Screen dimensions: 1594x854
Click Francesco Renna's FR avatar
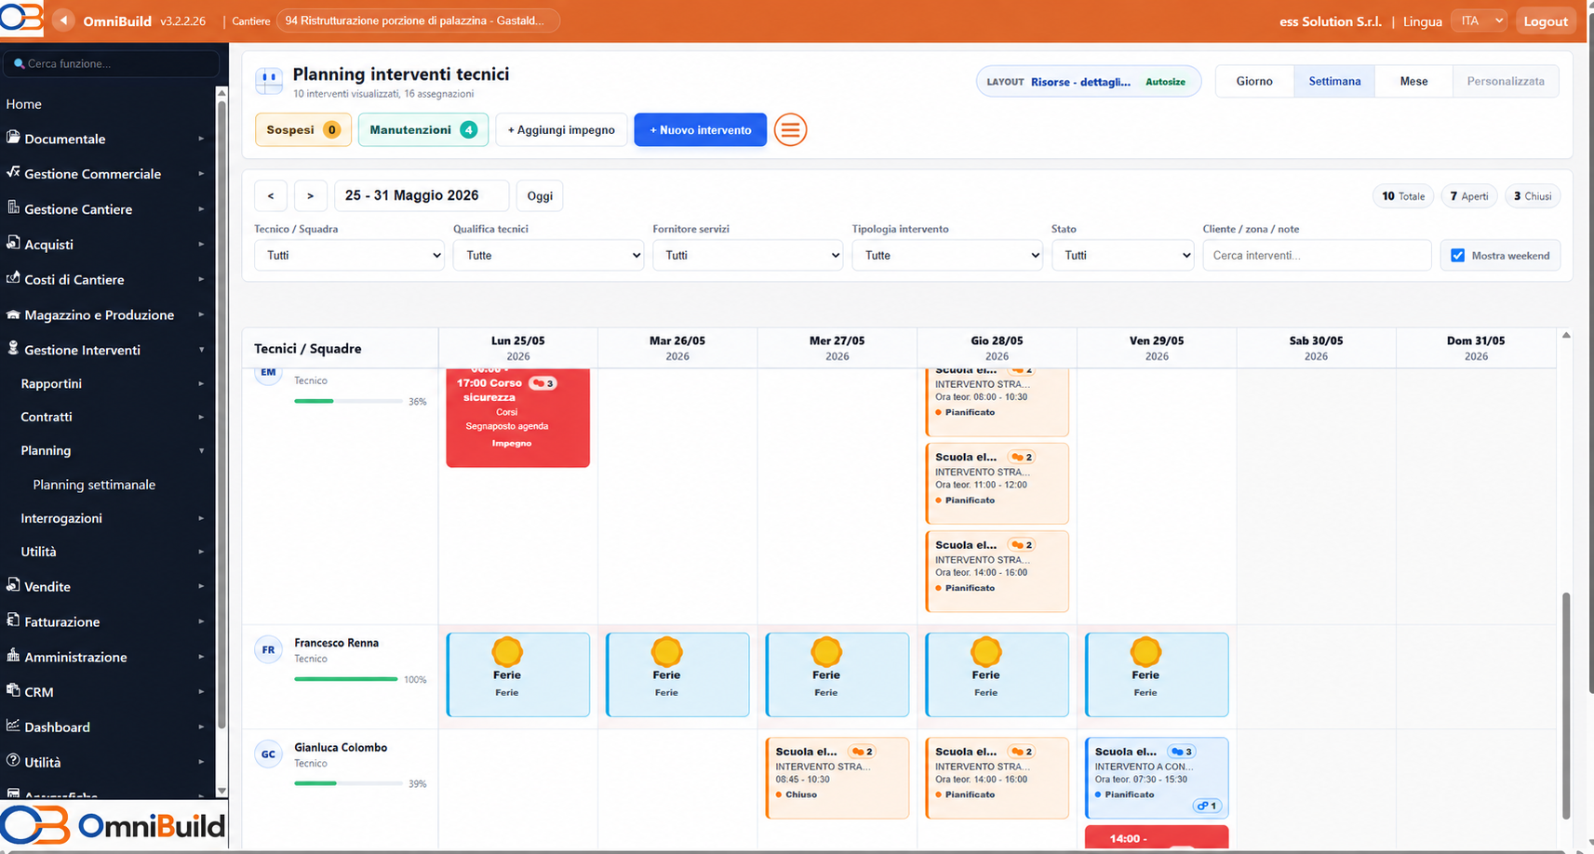(268, 649)
